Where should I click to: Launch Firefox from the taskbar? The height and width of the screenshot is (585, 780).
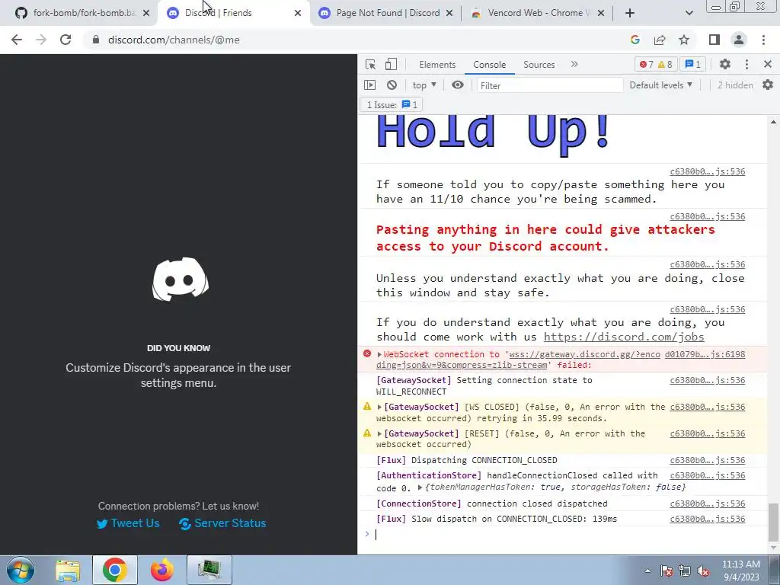coord(162,570)
